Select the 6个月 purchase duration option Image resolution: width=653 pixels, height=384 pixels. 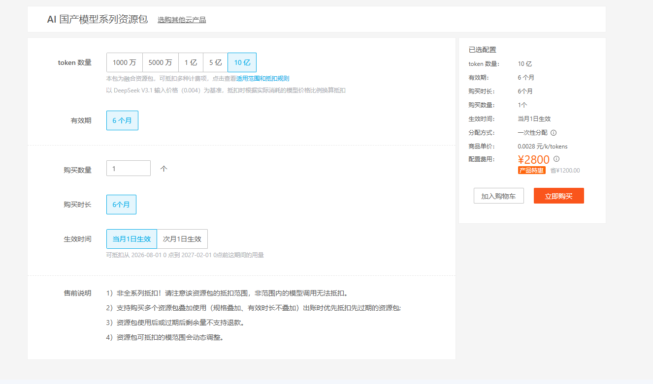122,205
